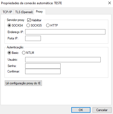
Task: Click the dialog title bar text
Action: point(31,3)
